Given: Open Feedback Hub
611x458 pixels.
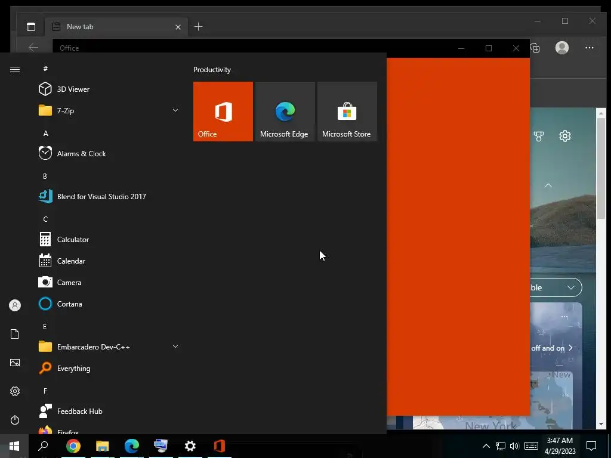Looking at the screenshot, I should pos(109,411).
